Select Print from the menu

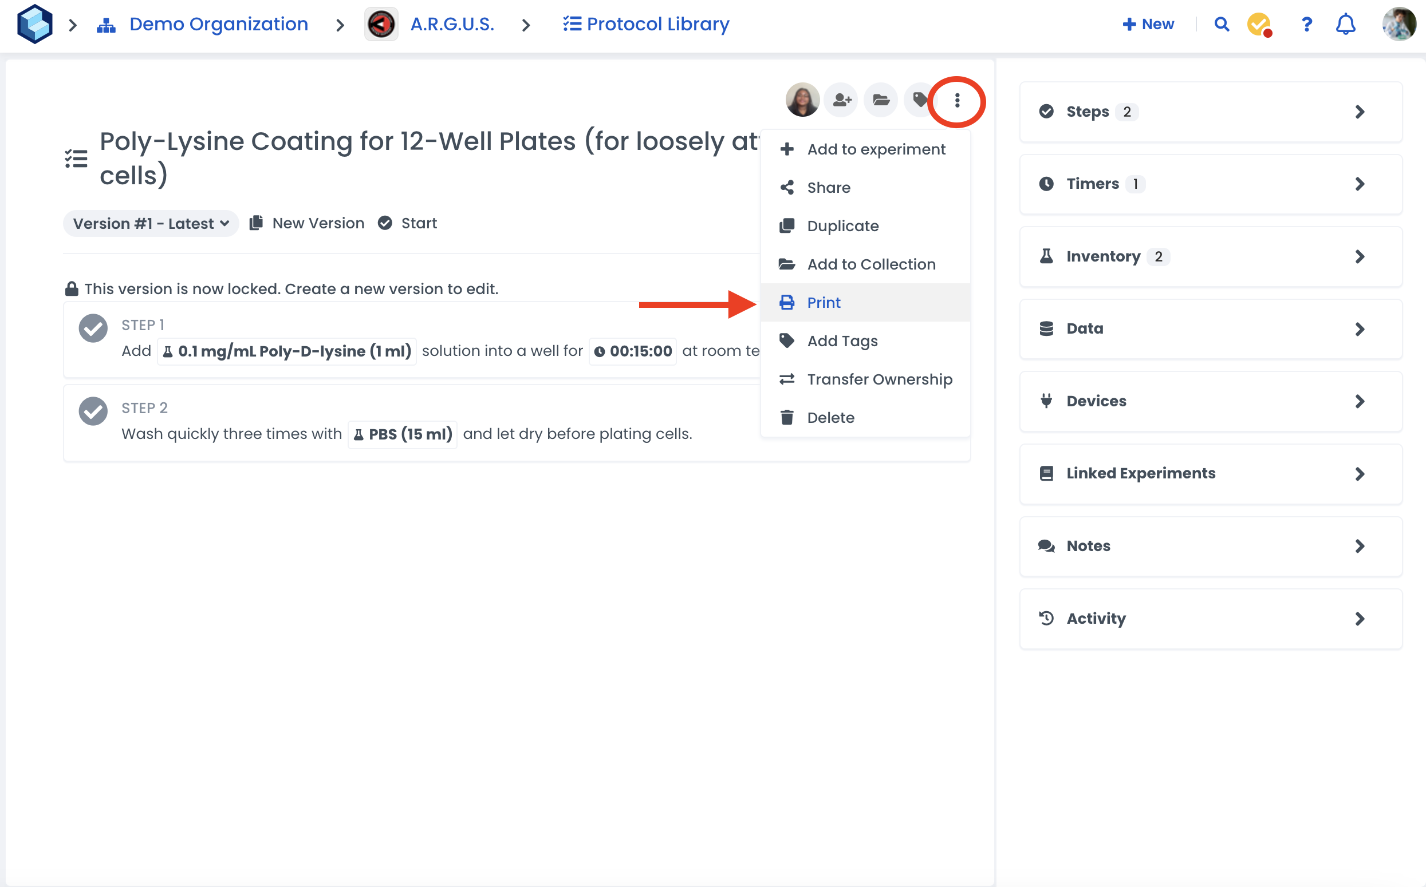pos(823,303)
